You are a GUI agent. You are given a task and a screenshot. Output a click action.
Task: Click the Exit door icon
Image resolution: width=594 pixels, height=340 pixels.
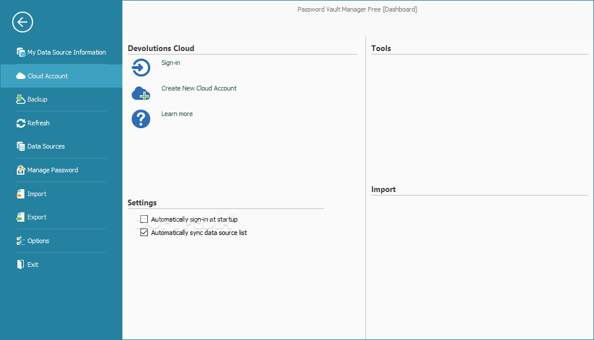coord(20,265)
